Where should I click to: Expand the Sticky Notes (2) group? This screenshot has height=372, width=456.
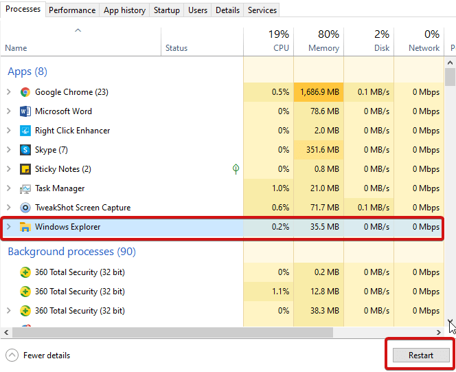pos(9,169)
